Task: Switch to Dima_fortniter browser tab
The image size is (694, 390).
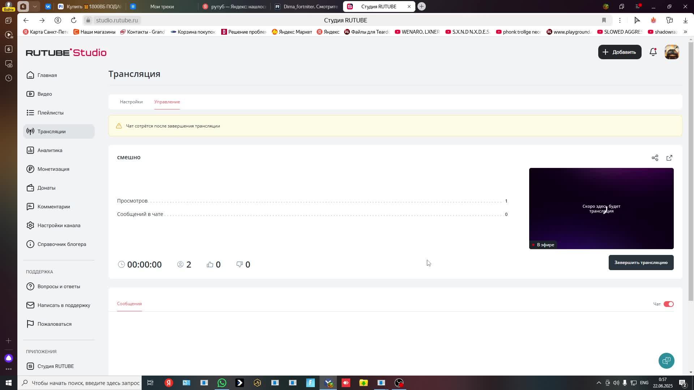Action: 306,6
